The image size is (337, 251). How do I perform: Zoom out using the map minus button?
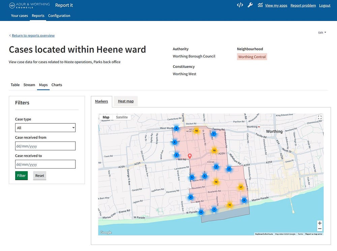point(320,229)
